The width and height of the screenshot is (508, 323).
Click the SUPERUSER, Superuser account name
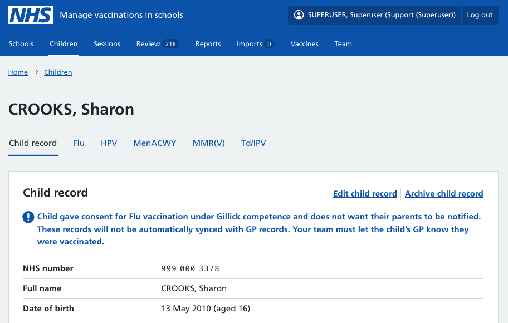[382, 15]
